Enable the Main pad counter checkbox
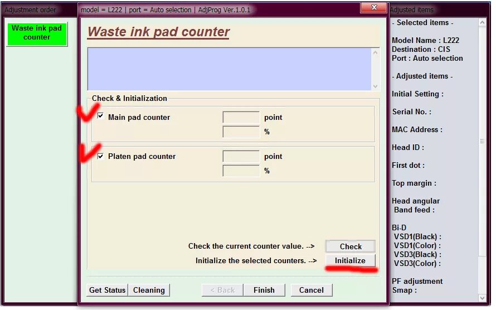The height and width of the screenshot is (310, 496). click(x=100, y=116)
